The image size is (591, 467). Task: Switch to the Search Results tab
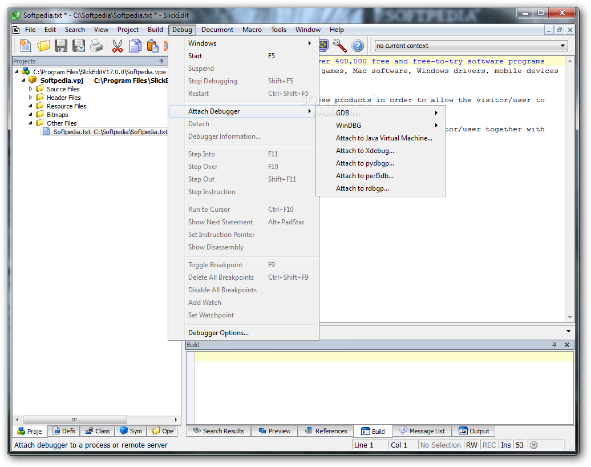pyautogui.click(x=218, y=431)
